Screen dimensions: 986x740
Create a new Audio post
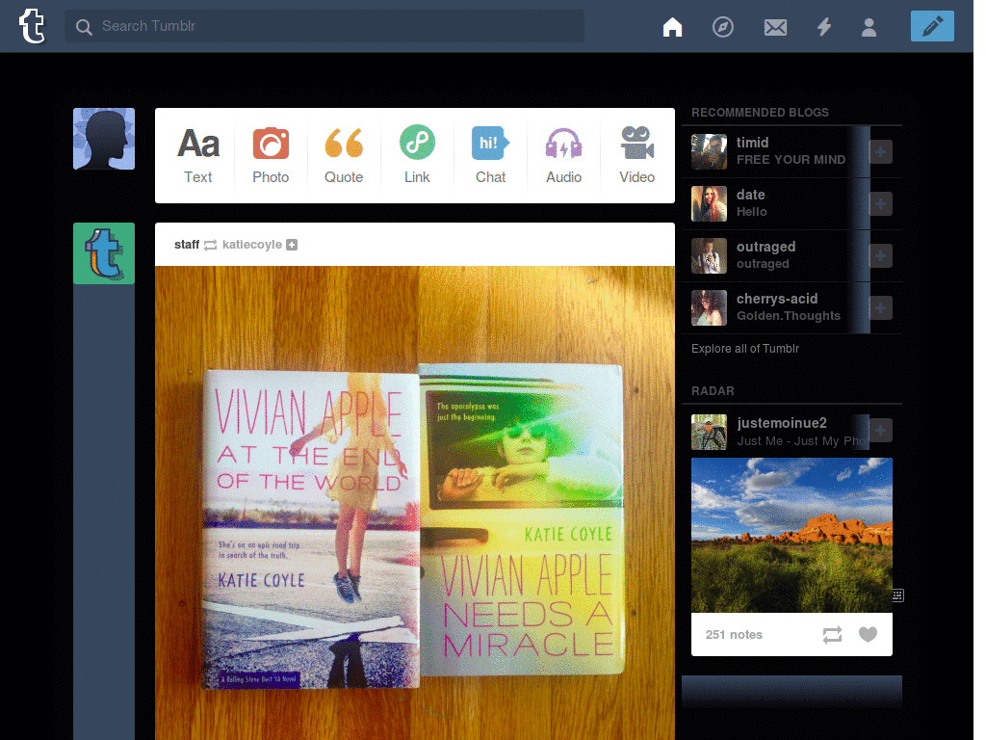coord(563,155)
